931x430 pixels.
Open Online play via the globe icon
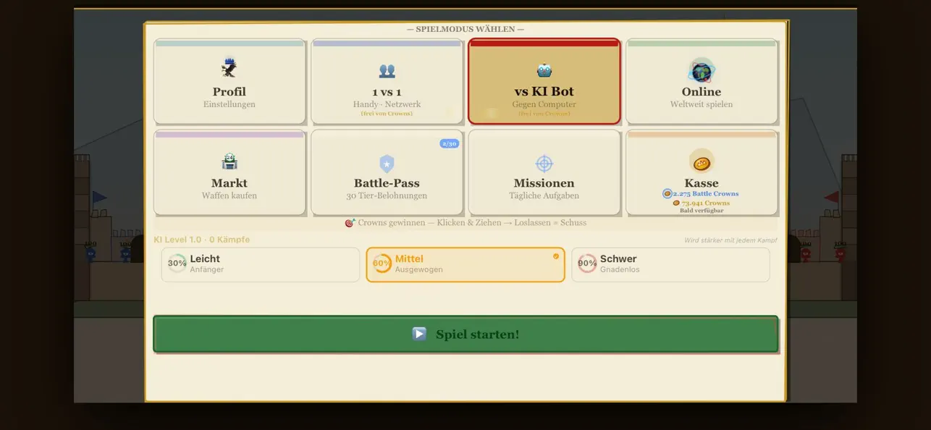702,71
